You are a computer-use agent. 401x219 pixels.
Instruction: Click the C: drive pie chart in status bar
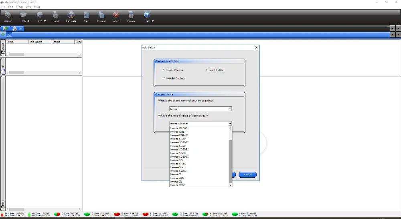(x=57, y=214)
